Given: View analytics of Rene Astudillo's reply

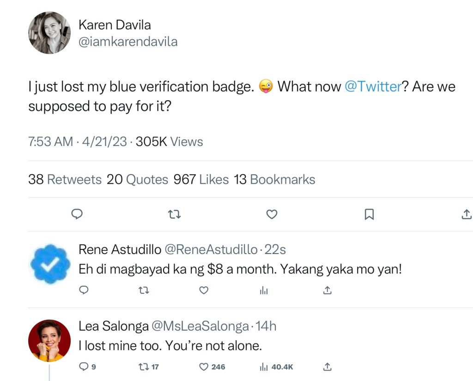Looking at the screenshot, I should pyautogui.click(x=264, y=290).
